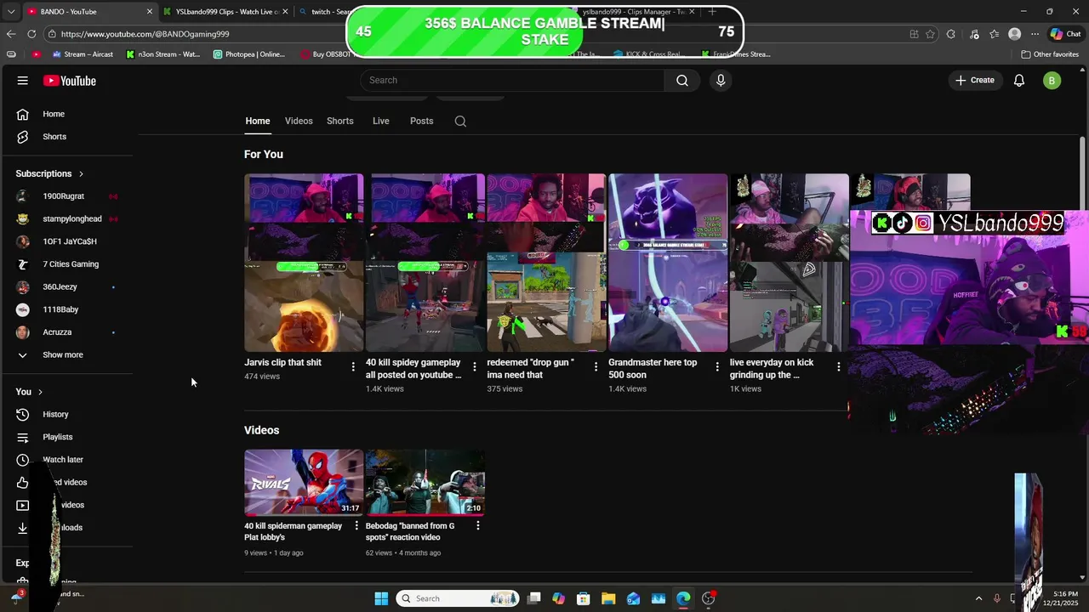Screen dimensions: 1089x612
Task: Show hidden system tray icons
Action: click(978, 598)
